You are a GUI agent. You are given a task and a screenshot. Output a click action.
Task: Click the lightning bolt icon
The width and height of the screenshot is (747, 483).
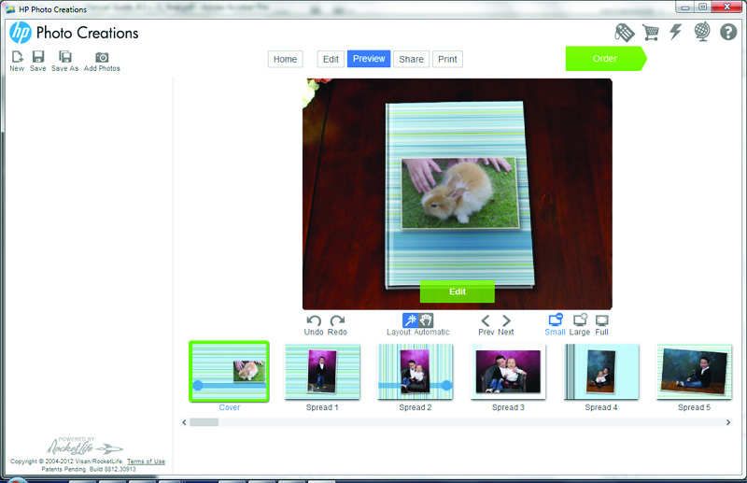coord(675,32)
